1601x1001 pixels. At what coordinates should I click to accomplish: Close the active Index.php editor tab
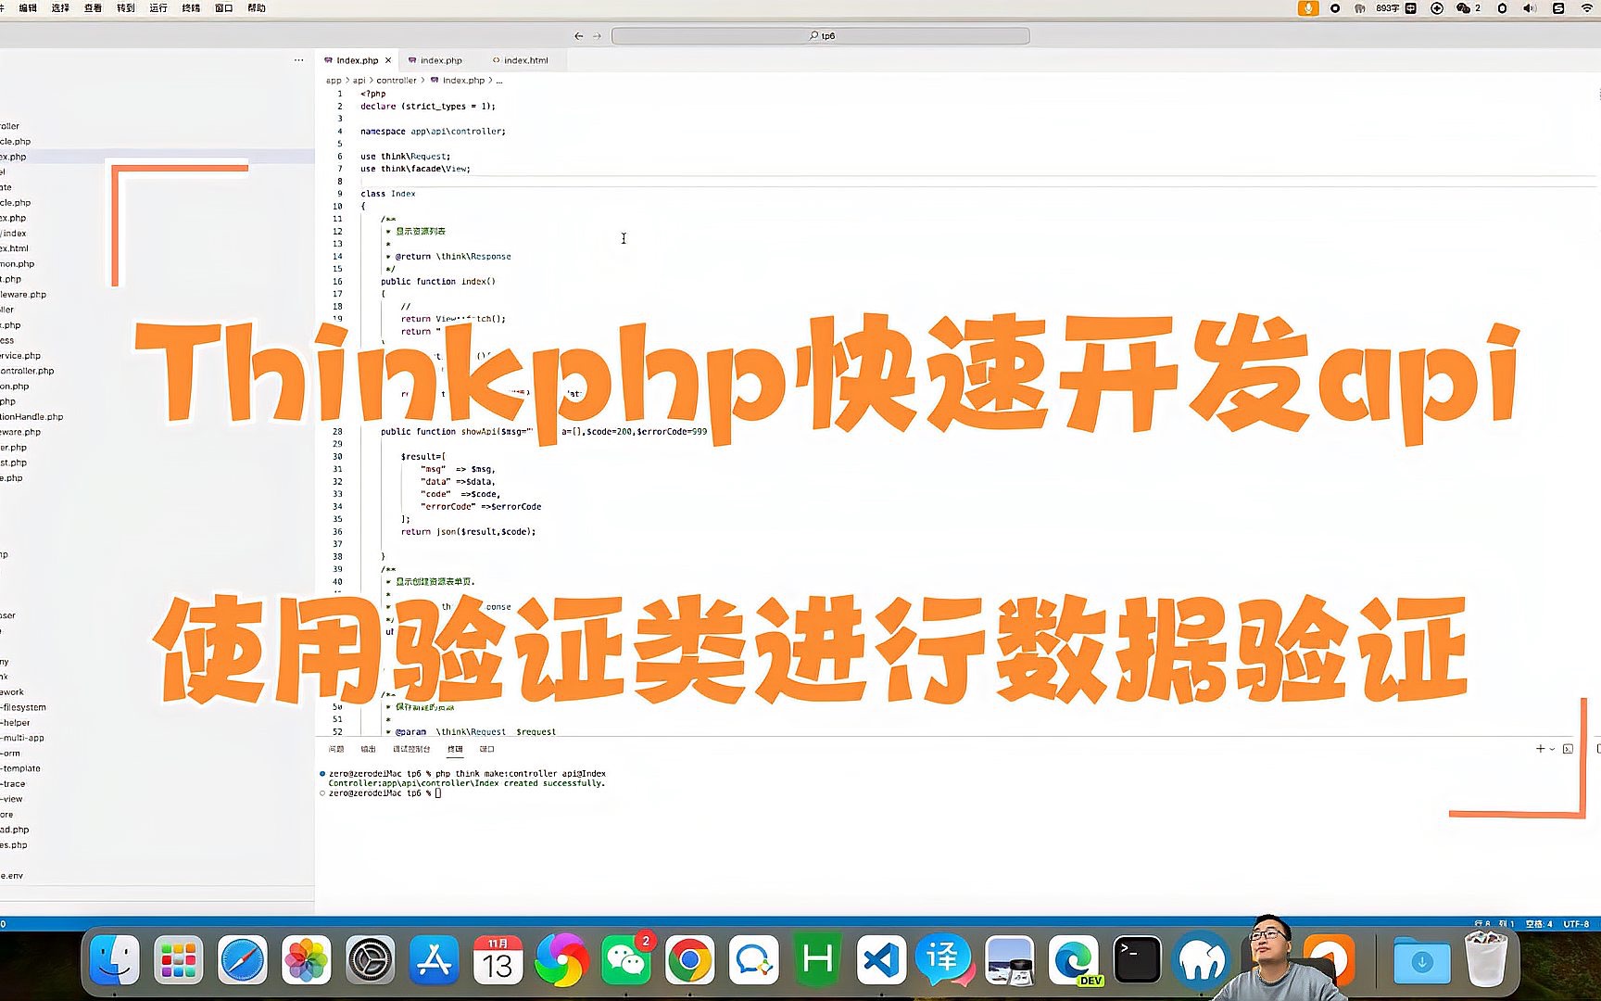(388, 60)
